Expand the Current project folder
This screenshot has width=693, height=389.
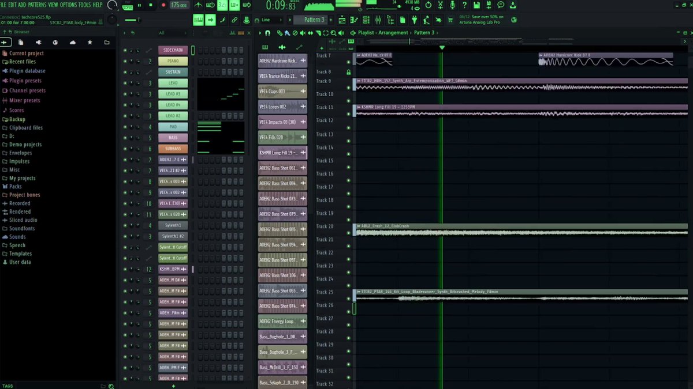26,53
